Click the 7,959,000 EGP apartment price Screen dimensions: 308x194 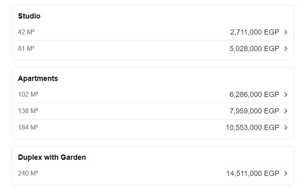254,111
